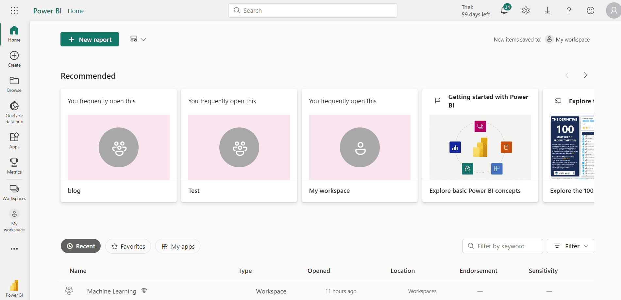
Task: Click the Home breadcrumb link in the header
Action: pyautogui.click(x=76, y=11)
